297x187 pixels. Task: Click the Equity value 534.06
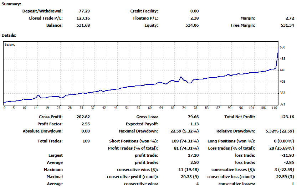(x=192, y=25)
